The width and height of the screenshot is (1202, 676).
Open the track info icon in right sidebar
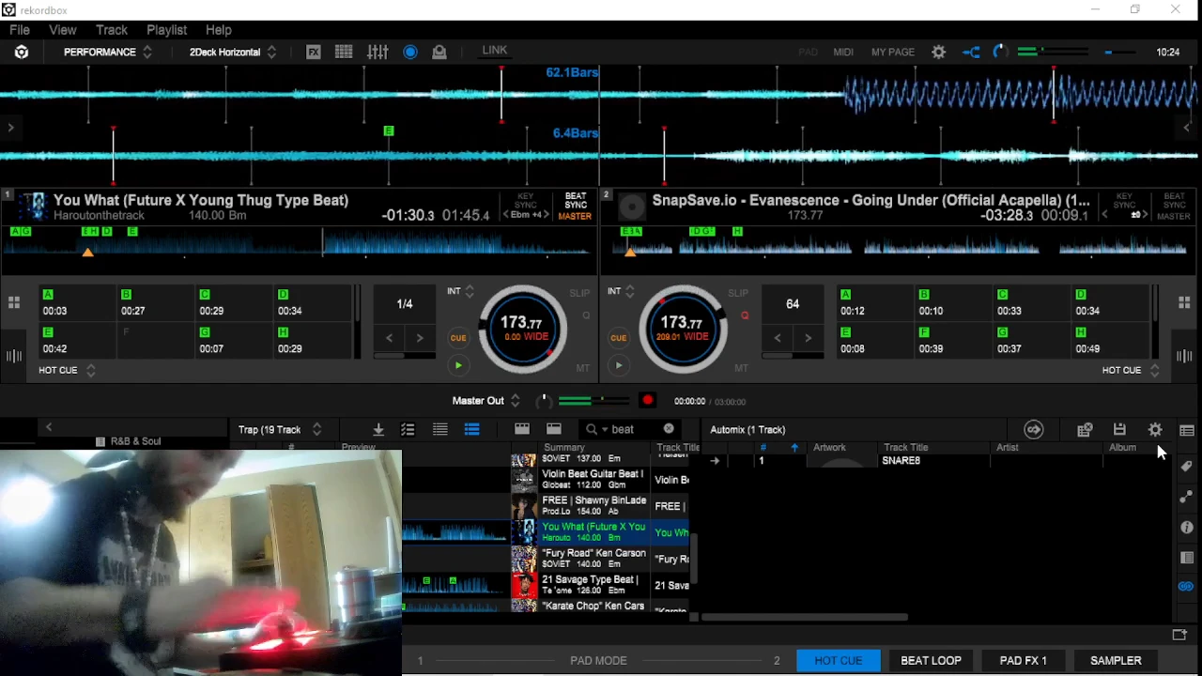pos(1187,528)
